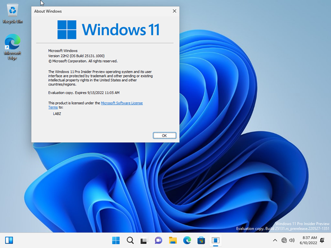331x248 pixels.
Task: Click the Version 22H2 build text
Action: (x=76, y=56)
